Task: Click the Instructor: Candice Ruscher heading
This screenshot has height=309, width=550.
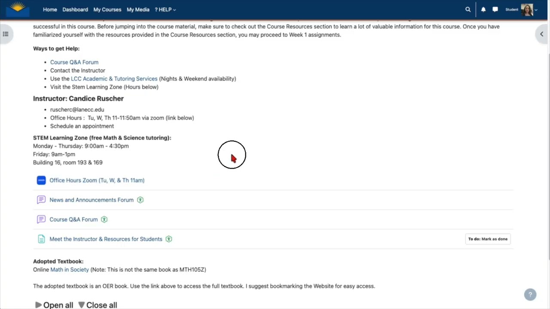Action: 78,98
